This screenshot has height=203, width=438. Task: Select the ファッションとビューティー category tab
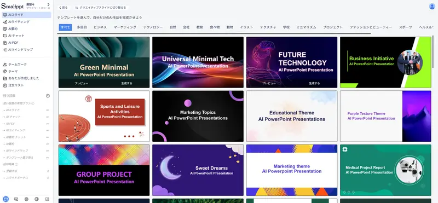(371, 27)
